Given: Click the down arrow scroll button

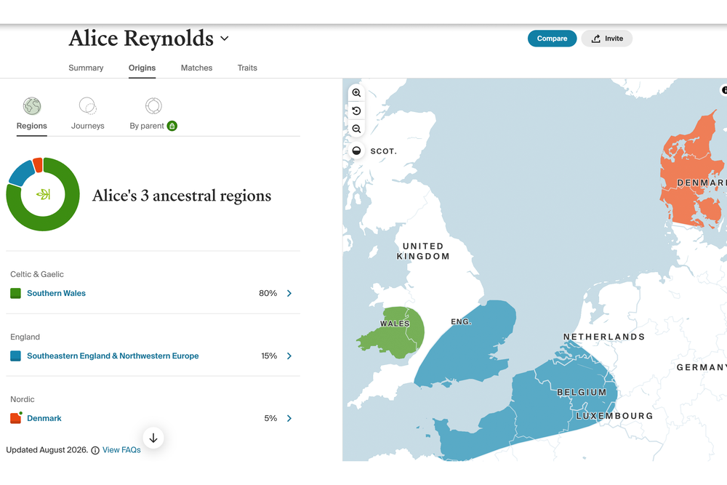Looking at the screenshot, I should click(153, 438).
